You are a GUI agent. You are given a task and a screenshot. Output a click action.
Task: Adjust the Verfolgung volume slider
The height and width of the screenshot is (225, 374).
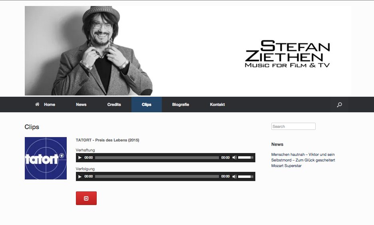(x=246, y=177)
